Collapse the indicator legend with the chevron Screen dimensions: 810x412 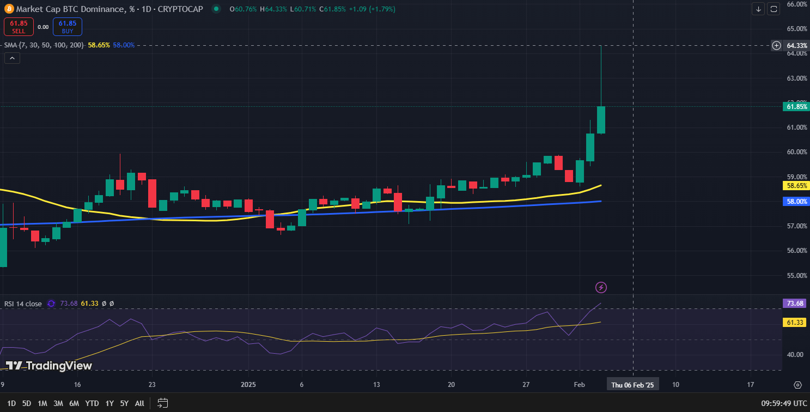coord(12,58)
